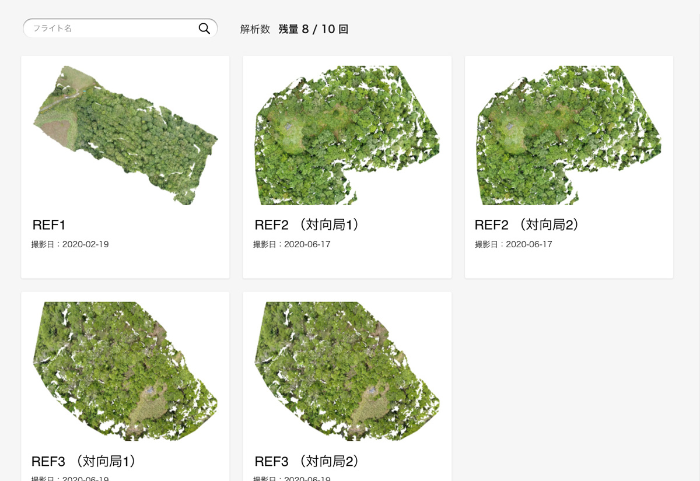
Task: Click the 撮影日 date under REF2 (対向局2)
Action: [513, 244]
